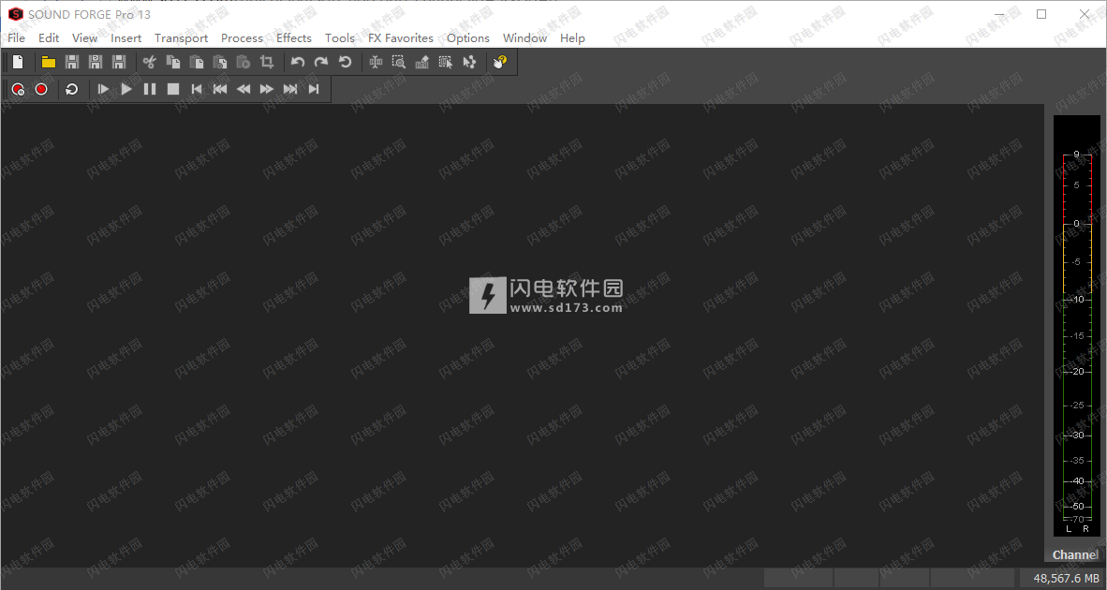Image resolution: width=1107 pixels, height=590 pixels.
Task: Activate the What's This Help icon
Action: [500, 62]
